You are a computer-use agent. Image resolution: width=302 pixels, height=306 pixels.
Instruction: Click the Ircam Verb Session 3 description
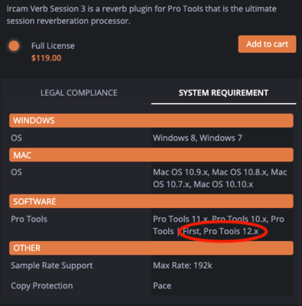[141, 15]
